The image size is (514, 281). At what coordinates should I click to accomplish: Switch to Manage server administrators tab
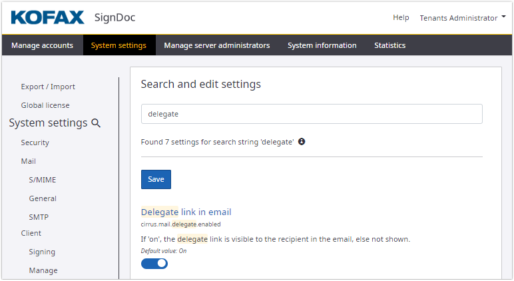pos(216,45)
